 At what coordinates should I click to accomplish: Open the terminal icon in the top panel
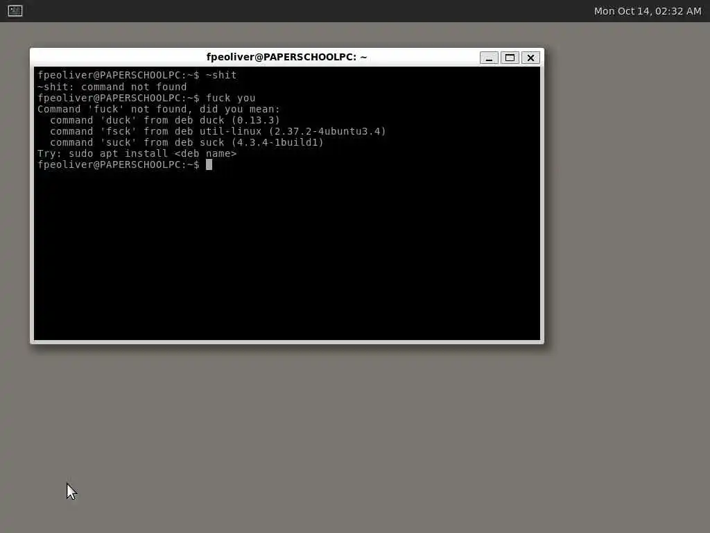[15, 10]
